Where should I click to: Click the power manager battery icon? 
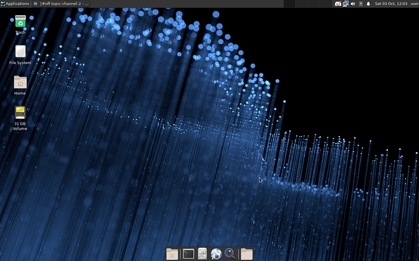coord(361,4)
